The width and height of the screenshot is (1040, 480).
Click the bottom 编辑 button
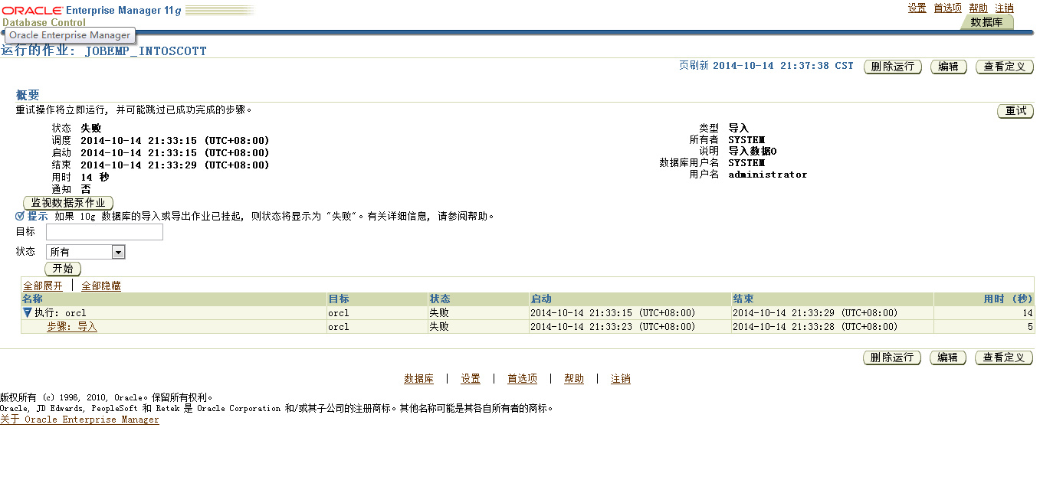click(948, 358)
